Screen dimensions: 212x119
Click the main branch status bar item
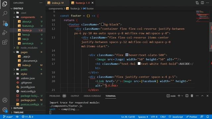pos(8,117)
